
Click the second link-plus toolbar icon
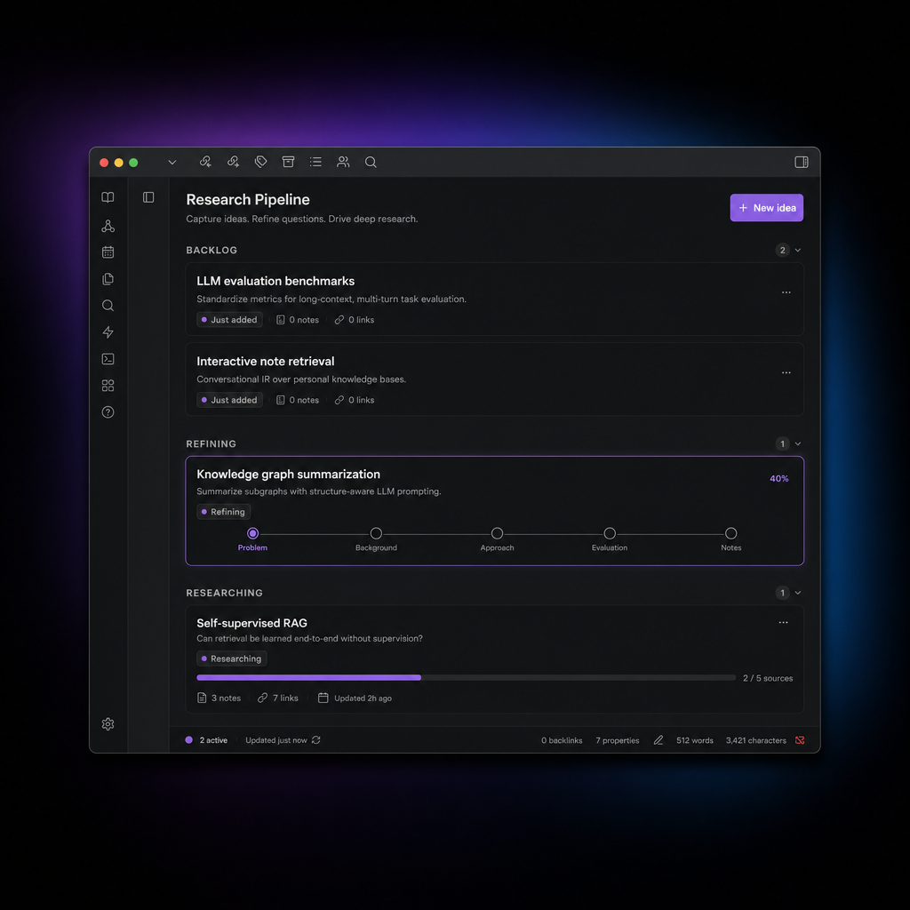coord(233,162)
